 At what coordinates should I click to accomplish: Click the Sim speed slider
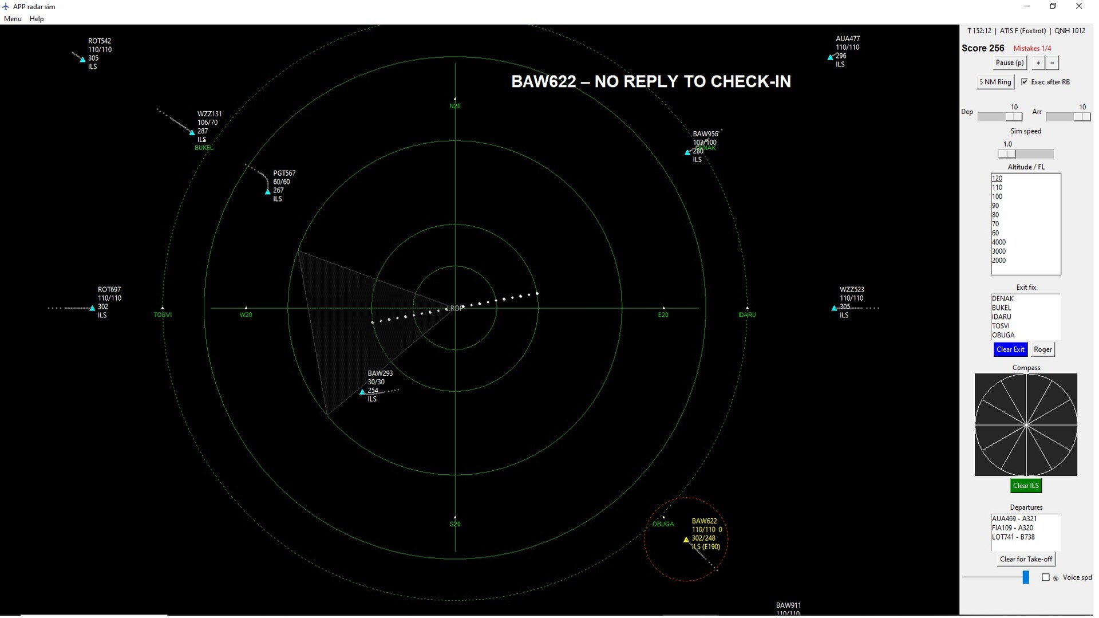point(1025,154)
